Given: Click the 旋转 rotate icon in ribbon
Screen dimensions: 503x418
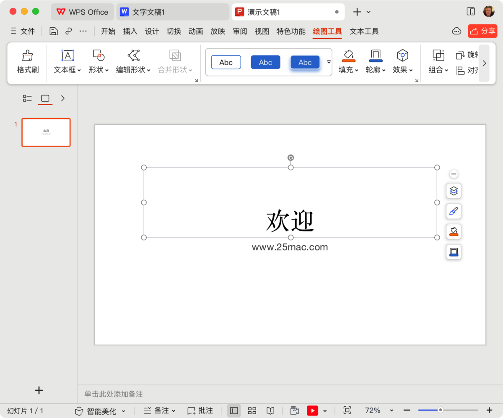Looking at the screenshot, I should click(460, 55).
